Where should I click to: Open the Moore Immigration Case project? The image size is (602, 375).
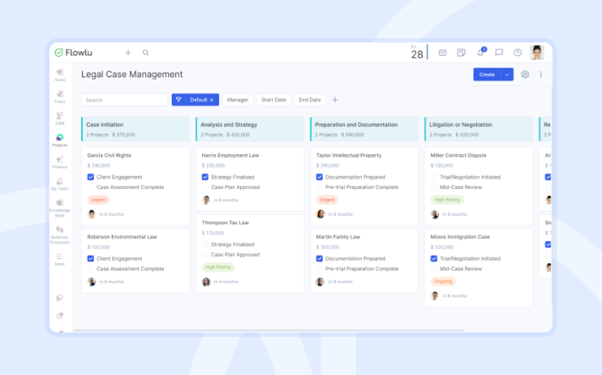tap(460, 237)
